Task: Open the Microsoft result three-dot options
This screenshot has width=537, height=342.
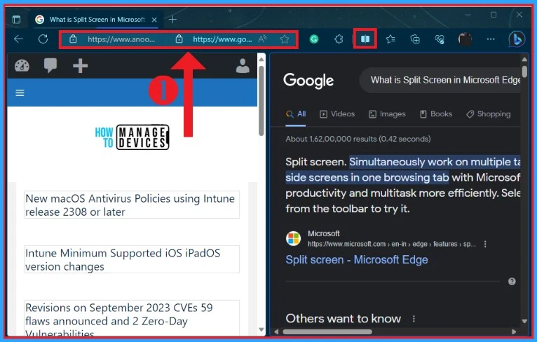Action: 485,244
